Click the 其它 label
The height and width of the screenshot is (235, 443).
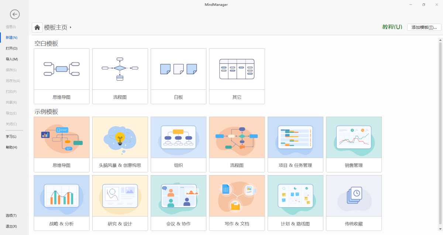(237, 97)
